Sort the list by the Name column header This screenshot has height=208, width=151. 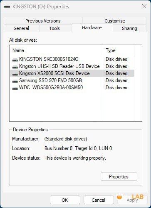point(57,50)
